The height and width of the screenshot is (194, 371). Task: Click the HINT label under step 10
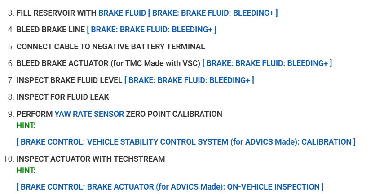[x=26, y=170]
